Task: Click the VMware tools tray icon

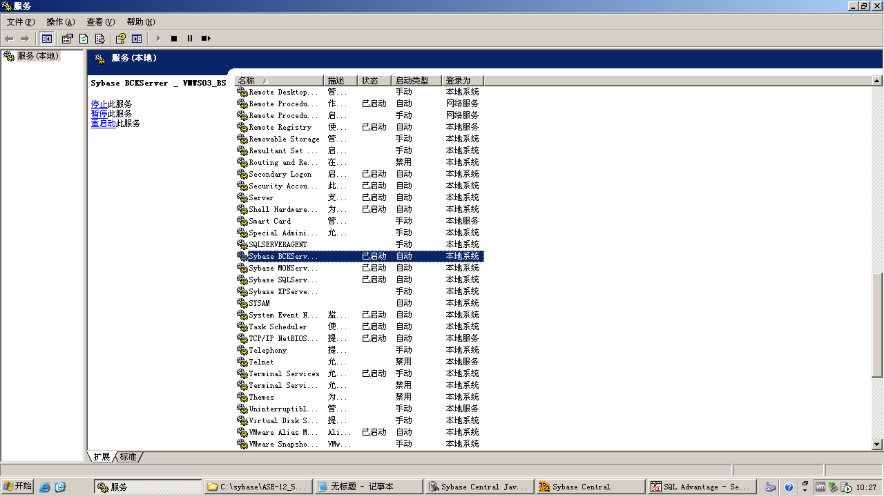Action: pos(820,487)
